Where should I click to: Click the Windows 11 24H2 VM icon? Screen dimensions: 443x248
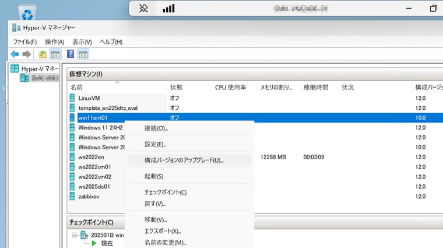[x=72, y=128]
